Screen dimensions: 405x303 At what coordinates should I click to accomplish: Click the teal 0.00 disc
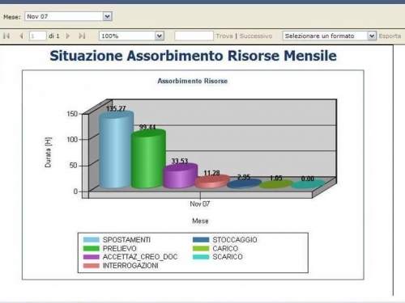309,184
